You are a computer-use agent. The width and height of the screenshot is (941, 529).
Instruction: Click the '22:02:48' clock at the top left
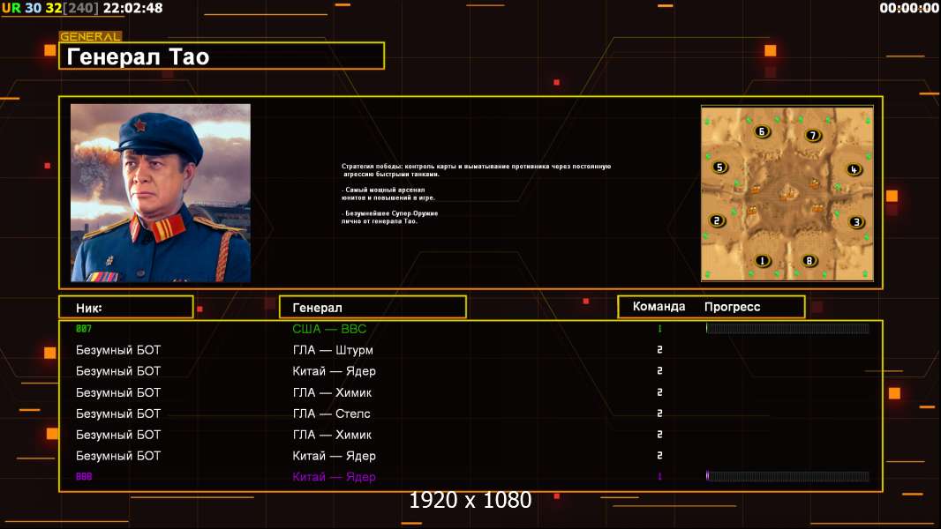pyautogui.click(x=132, y=8)
